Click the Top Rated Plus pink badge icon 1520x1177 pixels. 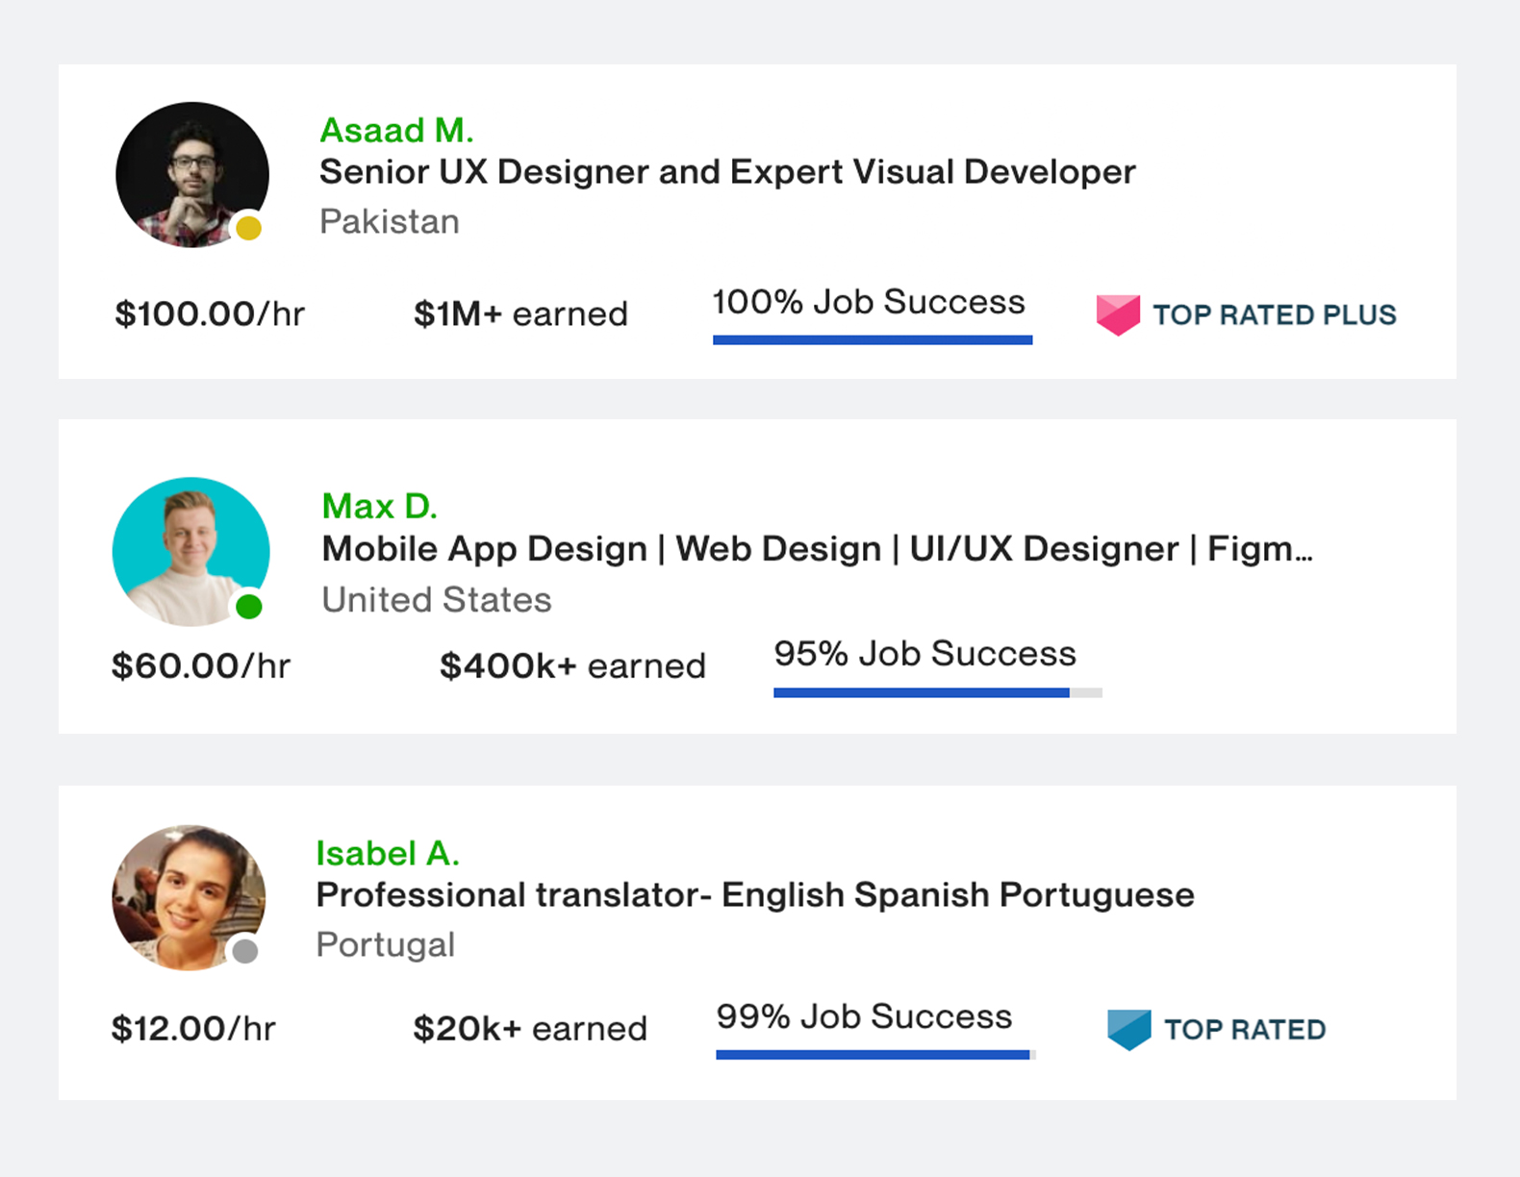[1119, 313]
